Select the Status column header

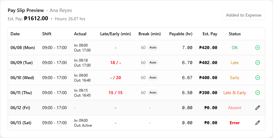click(x=235, y=34)
